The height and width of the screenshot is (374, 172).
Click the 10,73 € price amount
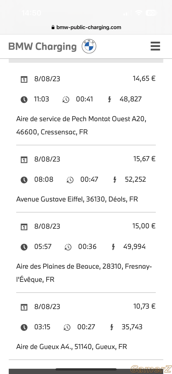[144, 306]
